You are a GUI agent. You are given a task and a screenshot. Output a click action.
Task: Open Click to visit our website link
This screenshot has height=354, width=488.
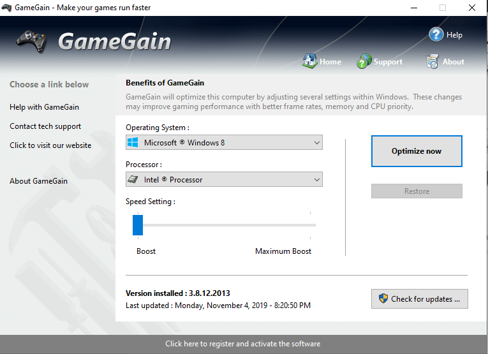(50, 145)
